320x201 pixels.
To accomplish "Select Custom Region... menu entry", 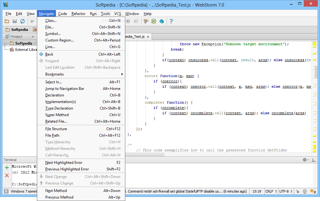I will pos(81,40).
